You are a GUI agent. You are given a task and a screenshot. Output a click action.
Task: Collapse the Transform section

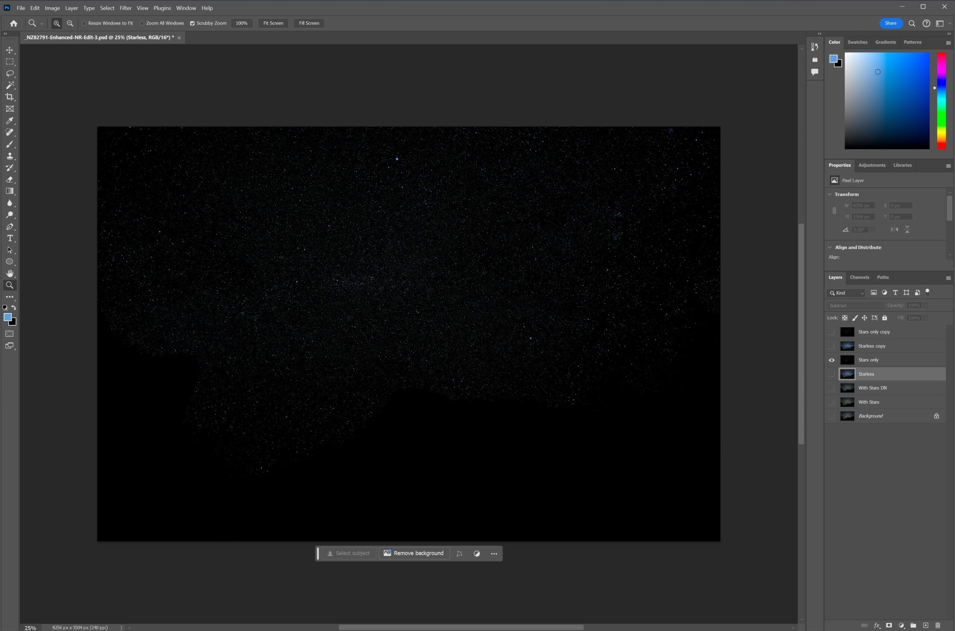click(x=830, y=194)
